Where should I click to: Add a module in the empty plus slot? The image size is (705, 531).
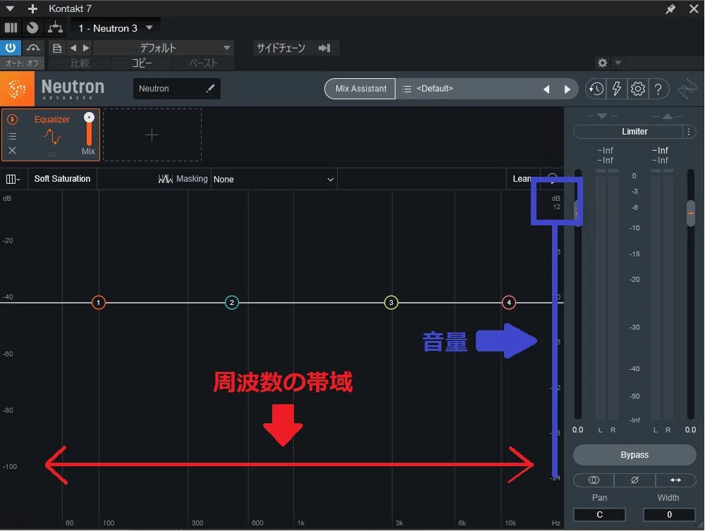click(x=152, y=135)
